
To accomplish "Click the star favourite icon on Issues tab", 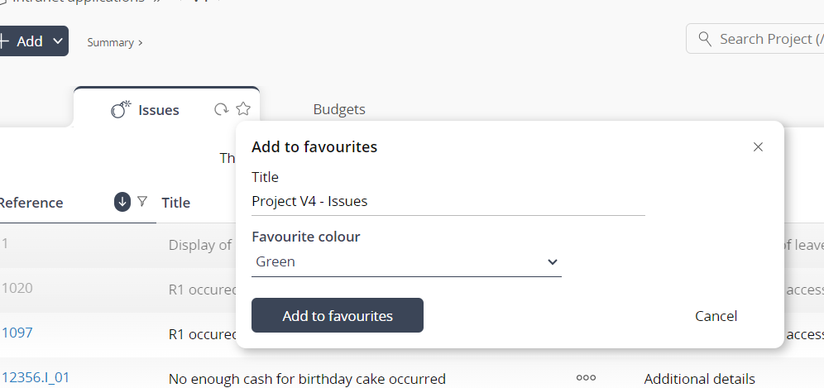I will (242, 109).
